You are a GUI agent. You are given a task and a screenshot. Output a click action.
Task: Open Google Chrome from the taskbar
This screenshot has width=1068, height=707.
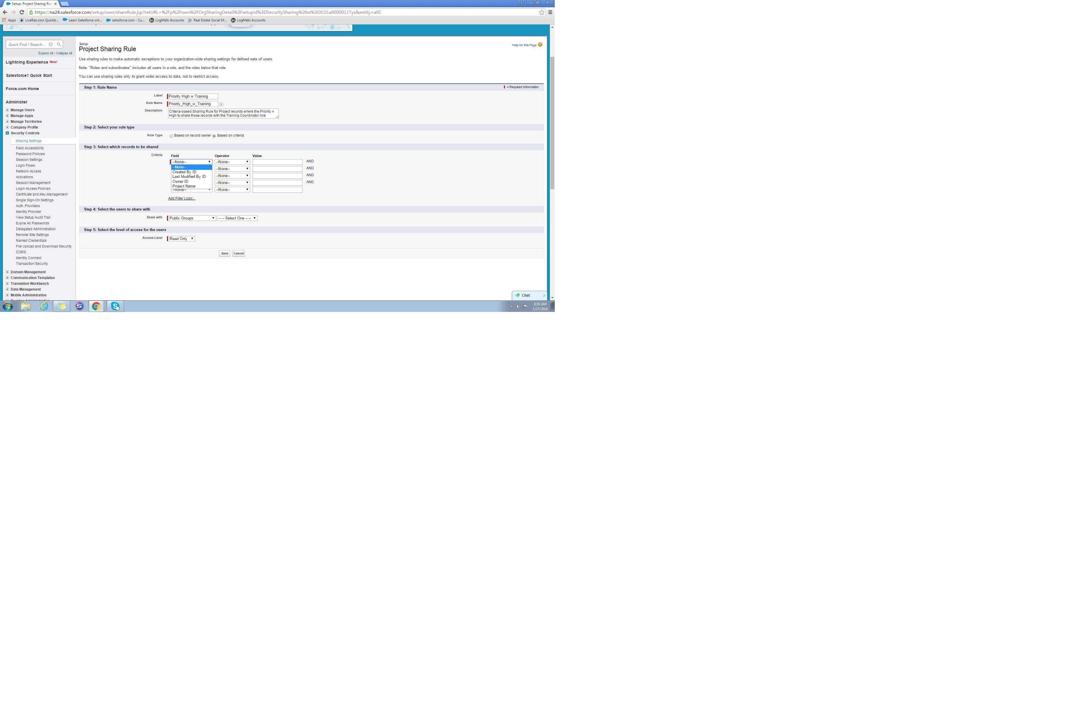(x=97, y=306)
